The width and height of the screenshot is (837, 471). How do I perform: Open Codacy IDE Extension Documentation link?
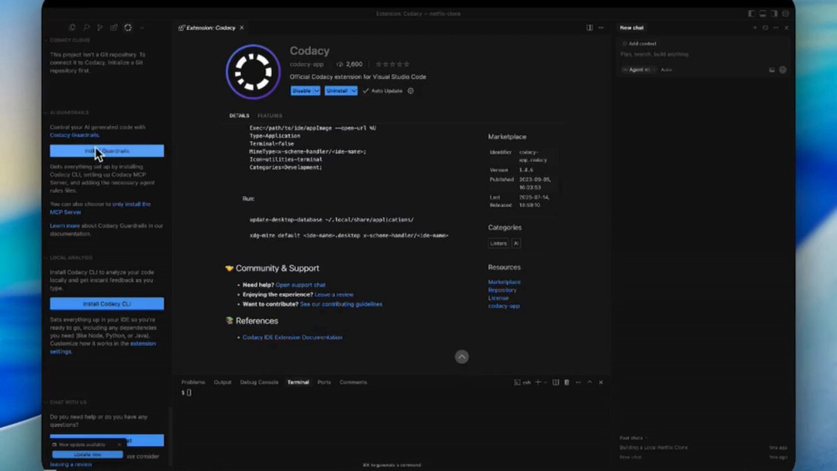[x=292, y=337]
